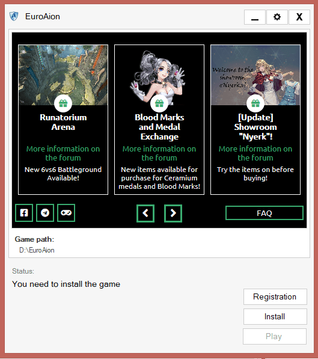
Task: Open the FAQ button
Action: click(264, 213)
